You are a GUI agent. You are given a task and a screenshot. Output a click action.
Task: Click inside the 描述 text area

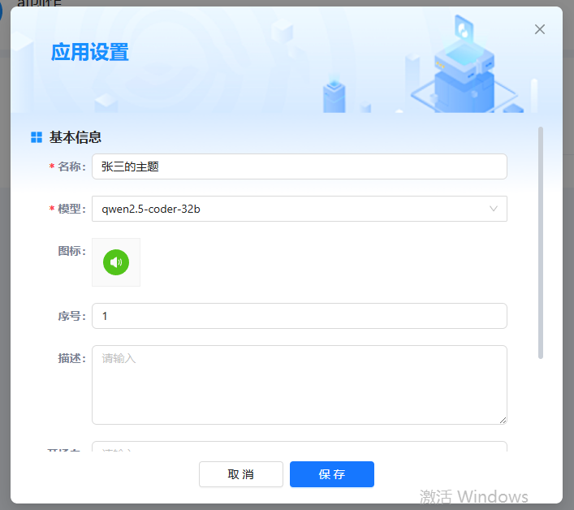pyautogui.click(x=299, y=384)
